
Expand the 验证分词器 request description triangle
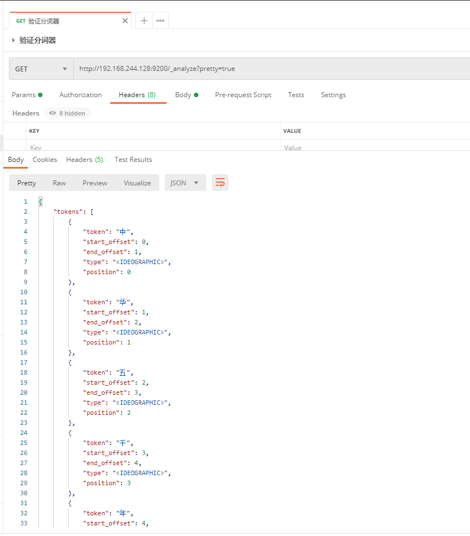[x=13, y=40]
